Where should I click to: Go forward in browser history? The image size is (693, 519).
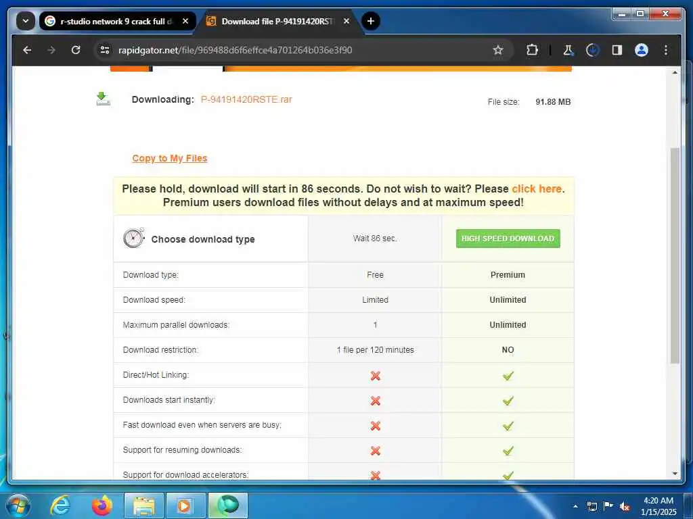click(51, 50)
